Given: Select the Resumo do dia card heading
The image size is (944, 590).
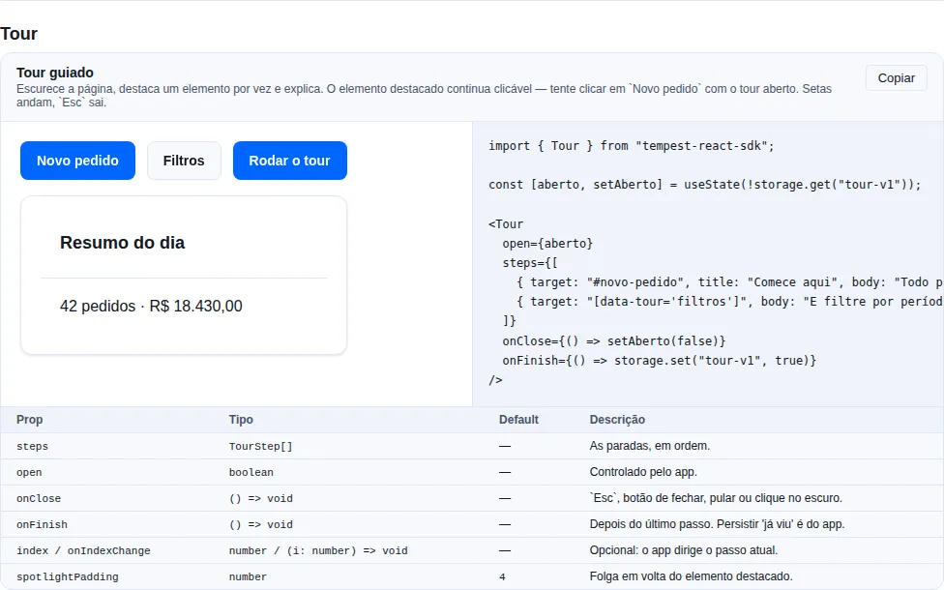Looking at the screenshot, I should point(122,243).
